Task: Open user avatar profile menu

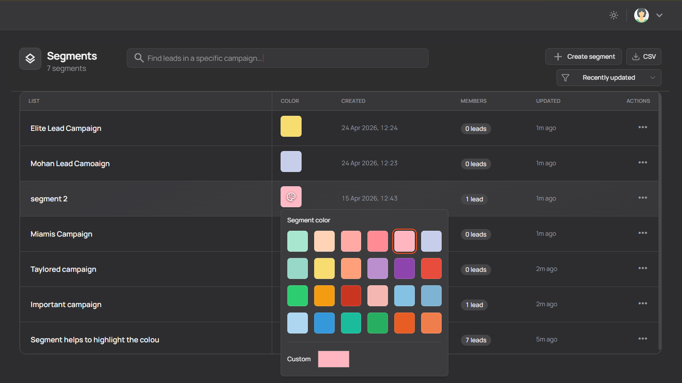Action: pyautogui.click(x=641, y=15)
